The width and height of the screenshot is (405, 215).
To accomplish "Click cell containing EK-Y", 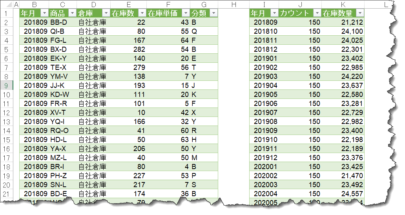I will coord(62,58).
